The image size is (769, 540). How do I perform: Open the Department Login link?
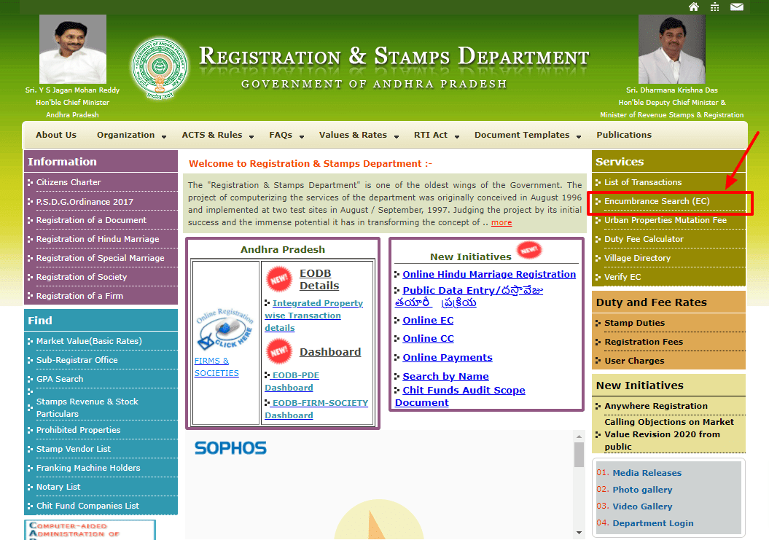[x=653, y=523]
